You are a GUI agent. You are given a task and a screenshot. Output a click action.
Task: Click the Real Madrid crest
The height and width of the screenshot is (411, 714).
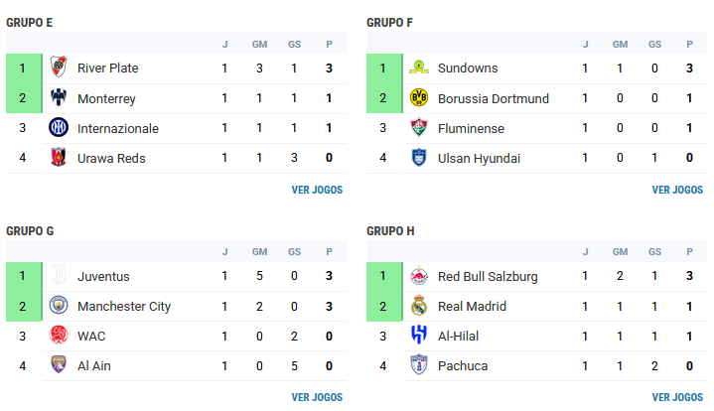[x=419, y=306]
